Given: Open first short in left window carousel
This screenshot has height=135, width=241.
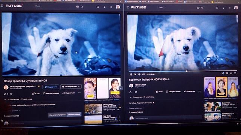Looking at the screenshot, I should (90, 88).
